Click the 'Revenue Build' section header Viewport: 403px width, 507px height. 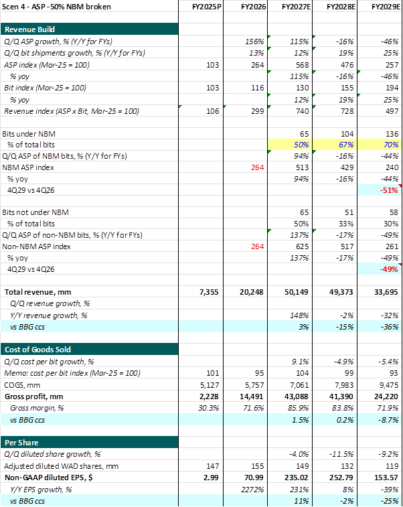pyautogui.click(x=89, y=29)
